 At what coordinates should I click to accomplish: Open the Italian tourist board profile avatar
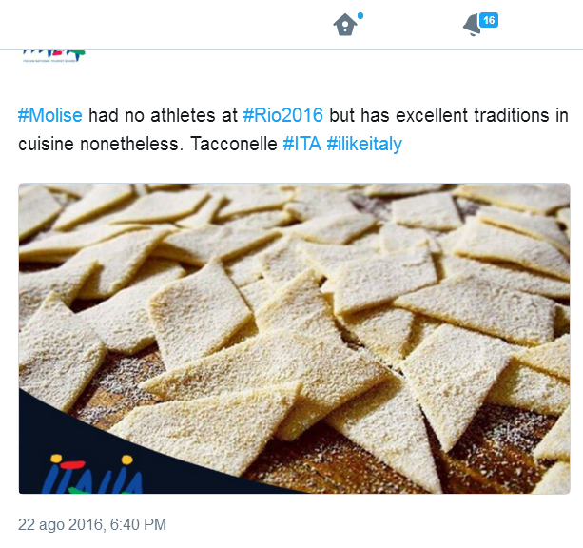[x=53, y=53]
